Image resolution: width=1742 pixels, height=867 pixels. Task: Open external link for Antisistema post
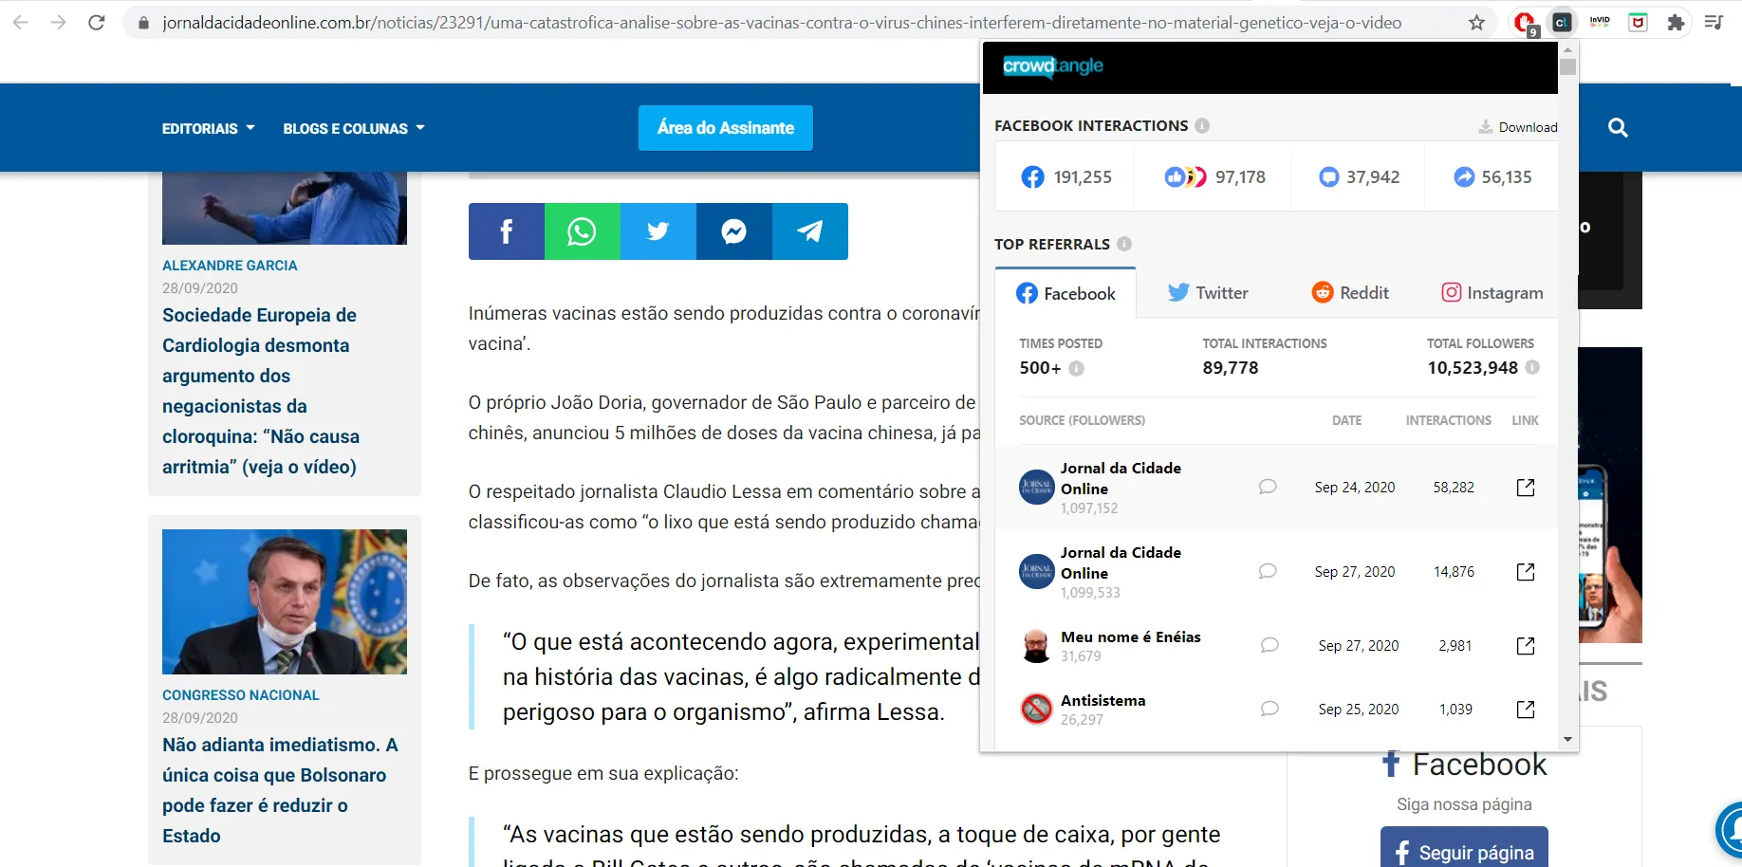(1526, 710)
